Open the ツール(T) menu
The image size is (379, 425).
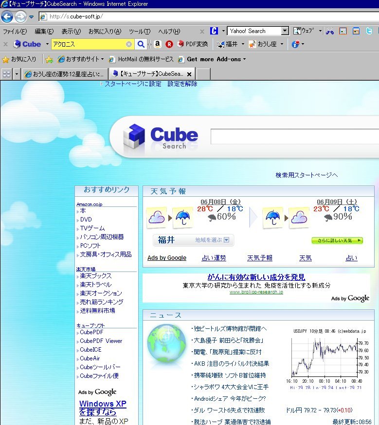(140, 31)
